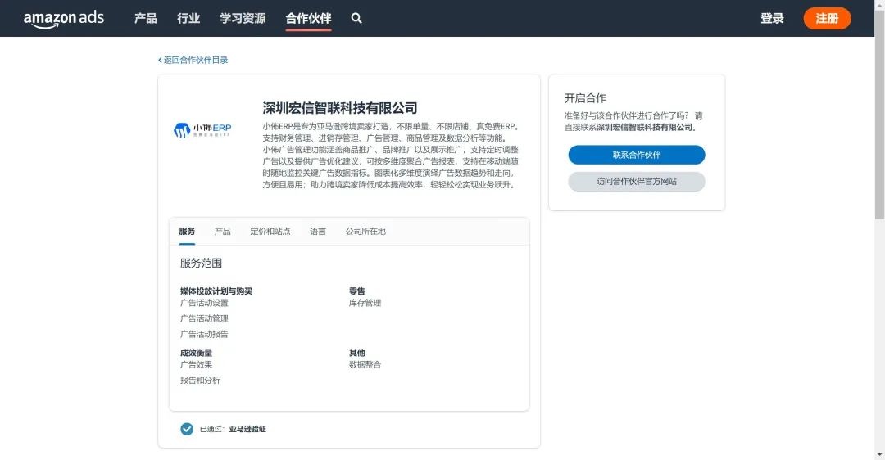Open the 产品 navigation menu

coord(145,18)
